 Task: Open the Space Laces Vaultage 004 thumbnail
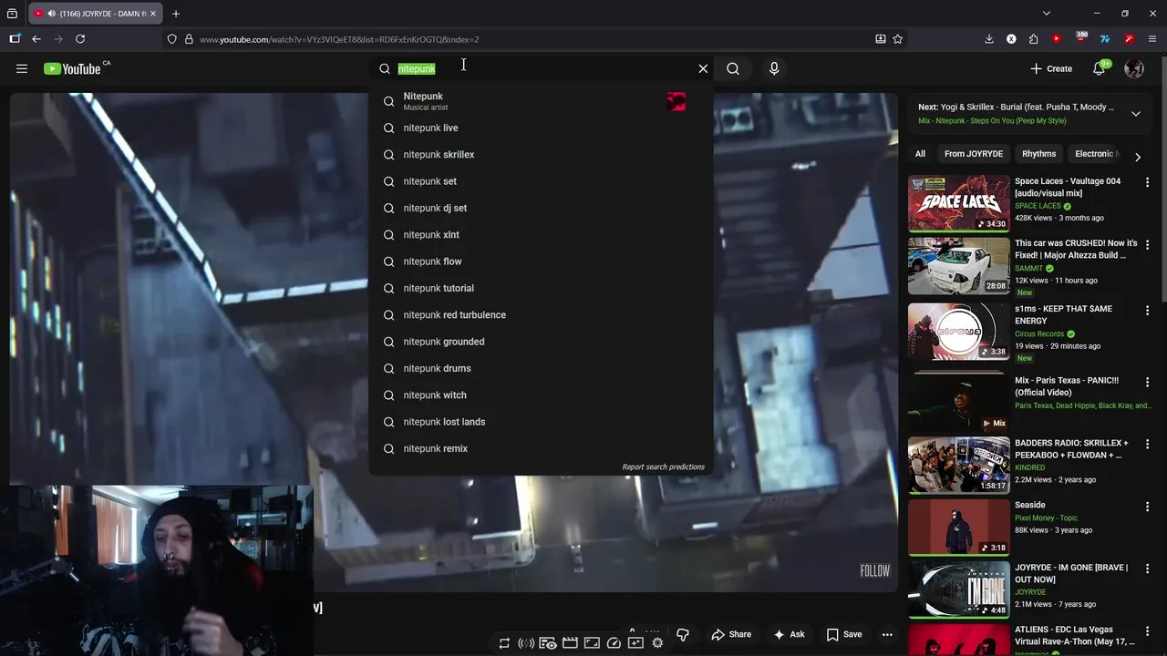959,203
